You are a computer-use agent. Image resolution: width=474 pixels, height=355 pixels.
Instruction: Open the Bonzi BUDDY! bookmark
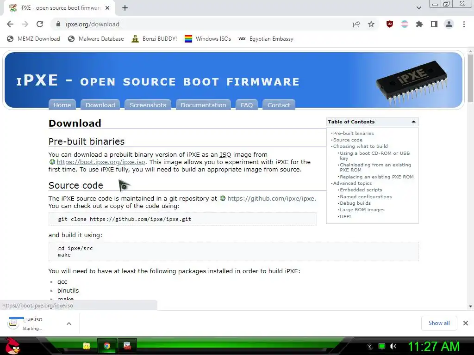[154, 39]
